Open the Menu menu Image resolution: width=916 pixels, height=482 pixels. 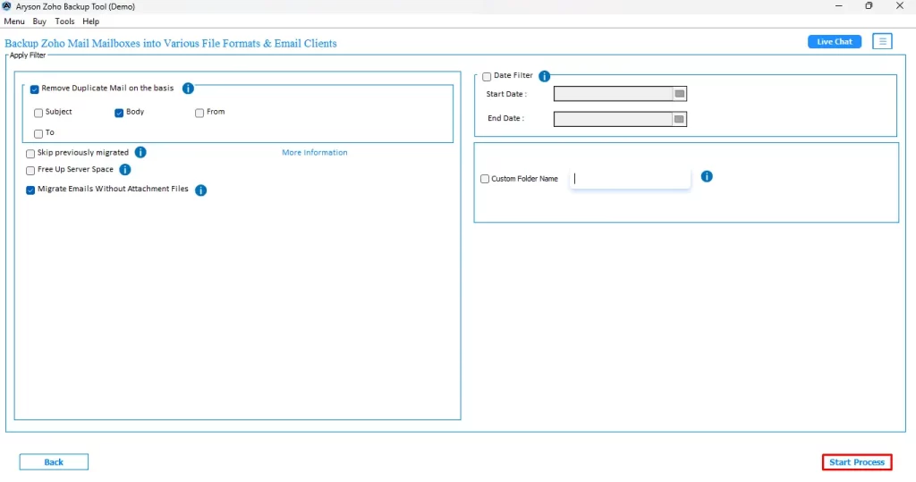pyautogui.click(x=14, y=21)
